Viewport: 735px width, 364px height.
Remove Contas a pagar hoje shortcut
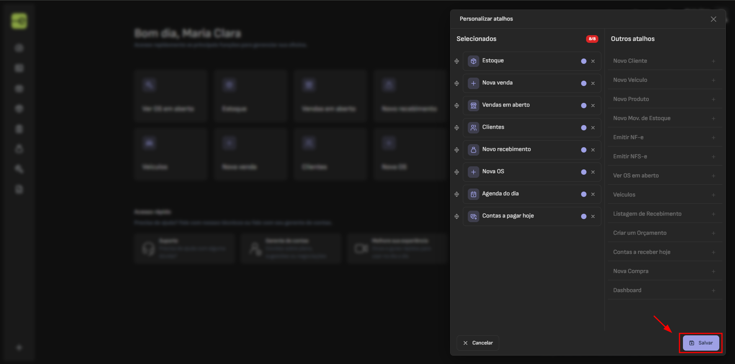coord(593,216)
